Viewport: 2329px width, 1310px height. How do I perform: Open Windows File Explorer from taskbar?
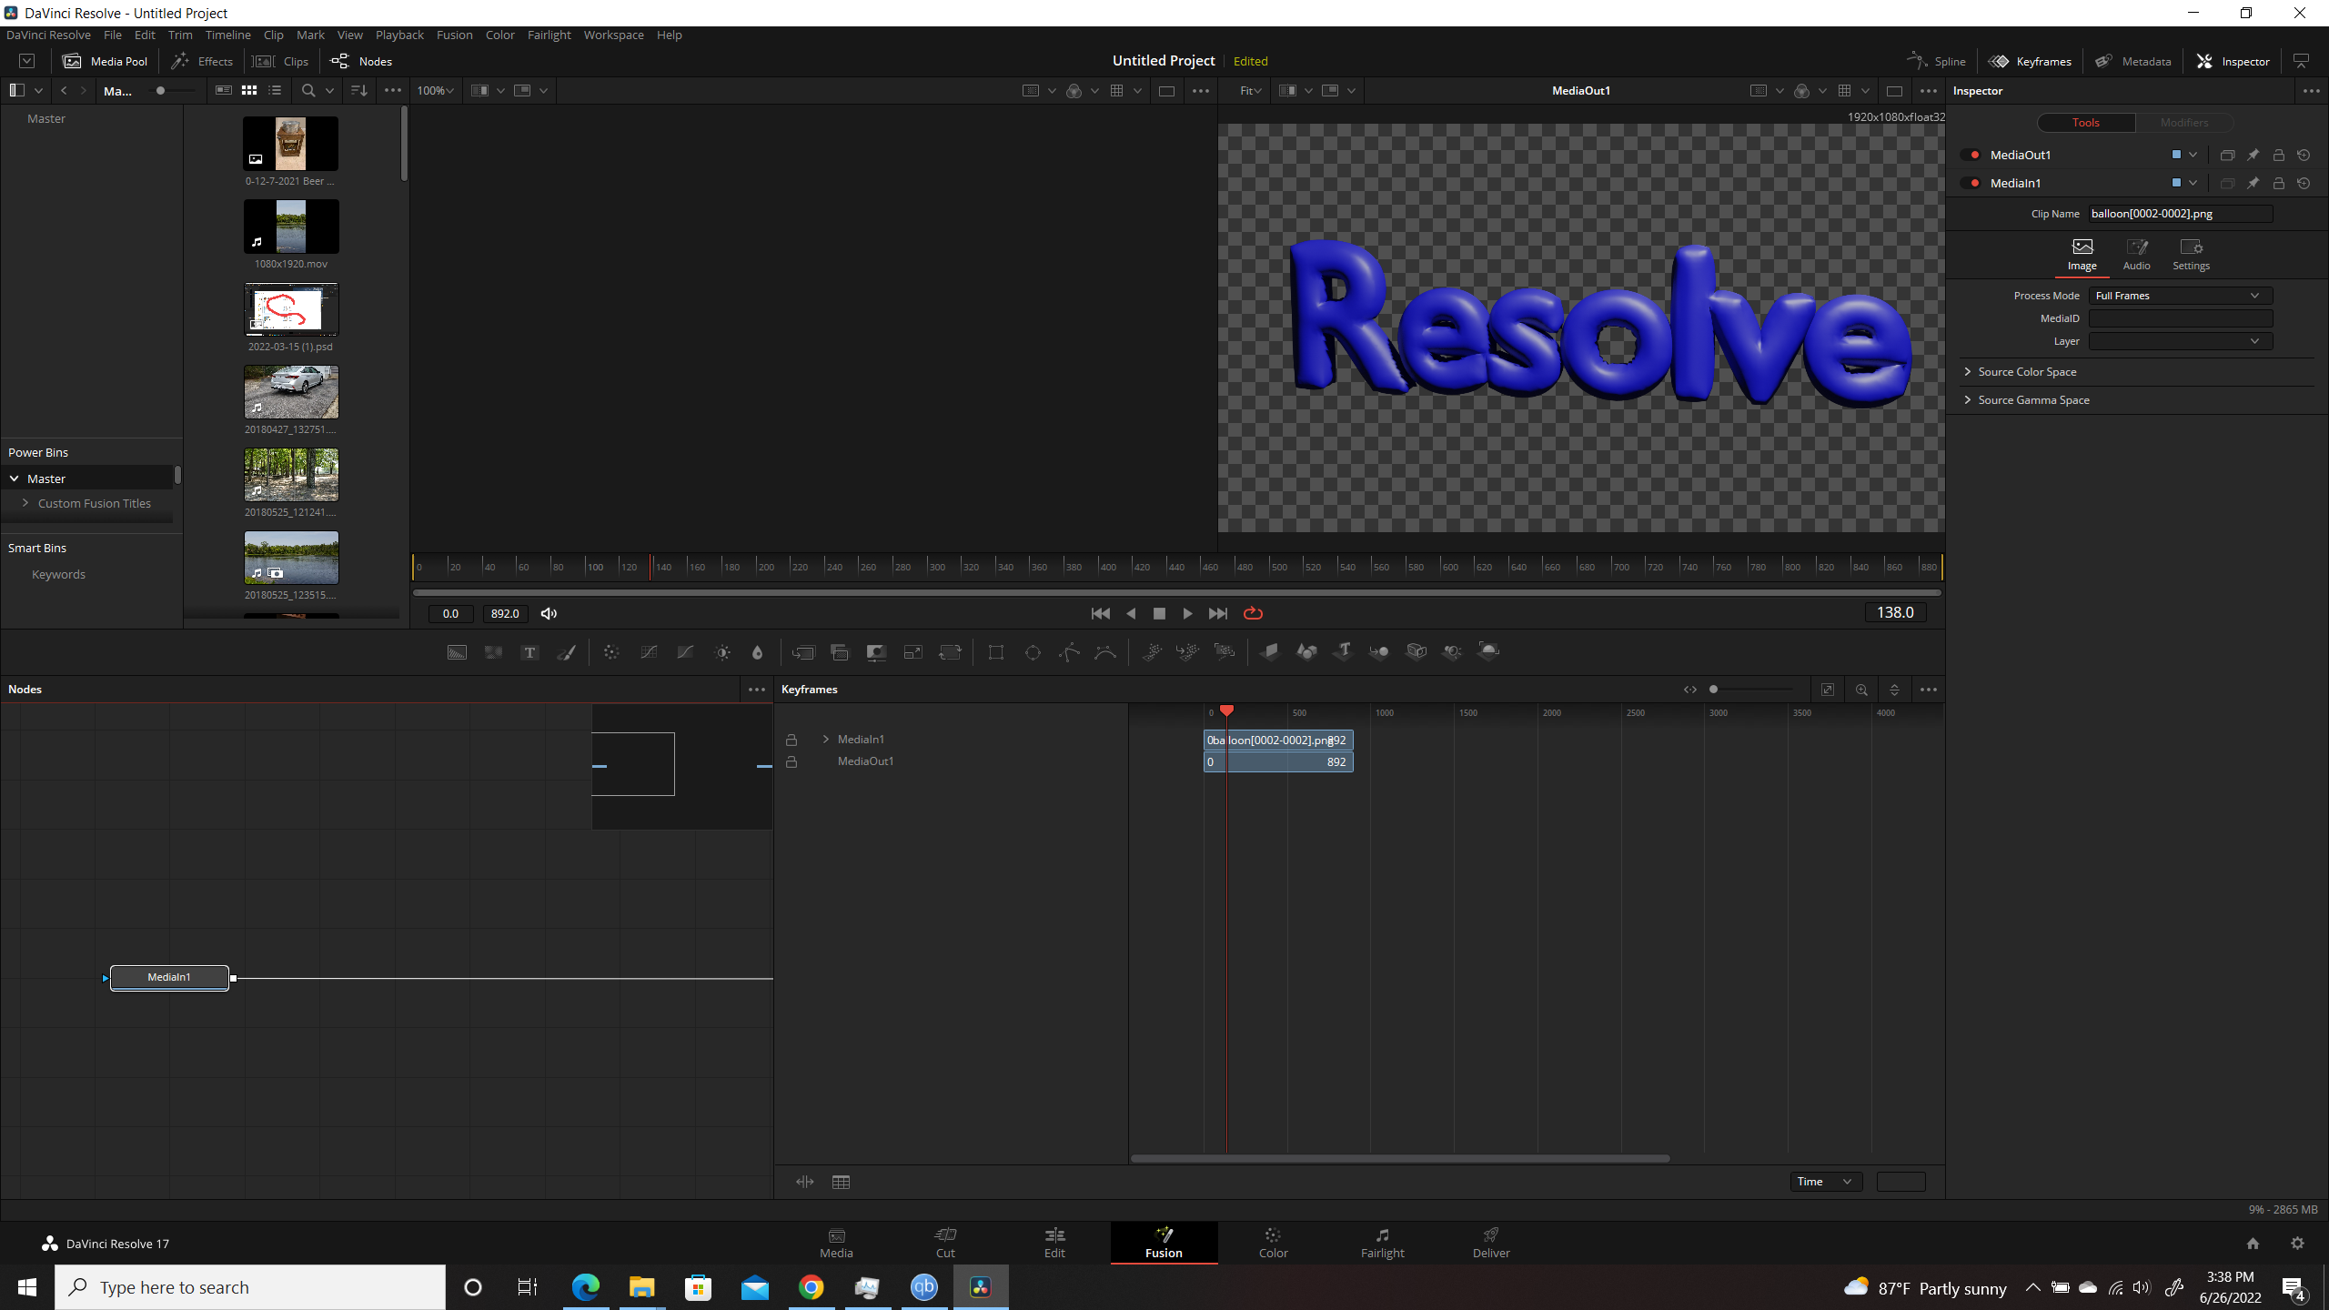[641, 1287]
